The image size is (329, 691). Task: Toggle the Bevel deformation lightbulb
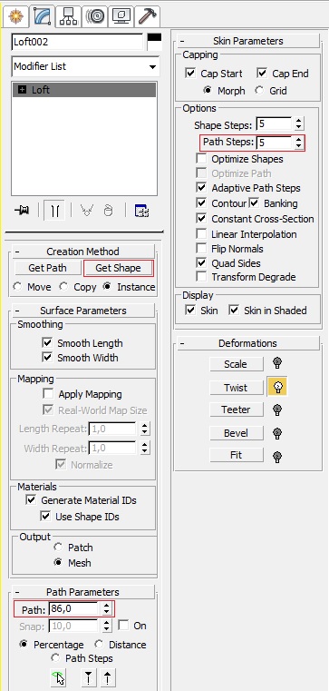(277, 433)
